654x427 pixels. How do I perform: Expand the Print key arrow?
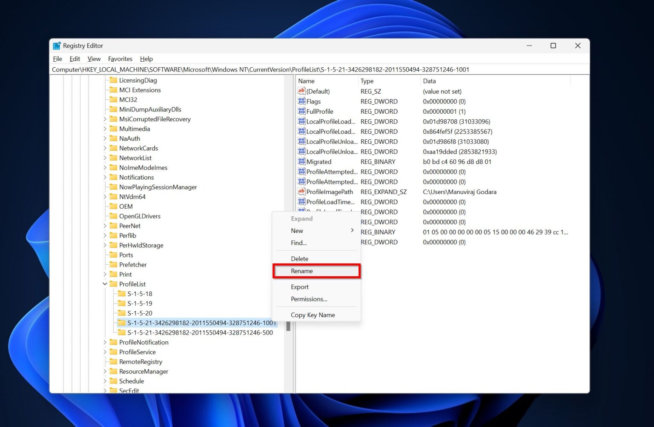click(105, 274)
